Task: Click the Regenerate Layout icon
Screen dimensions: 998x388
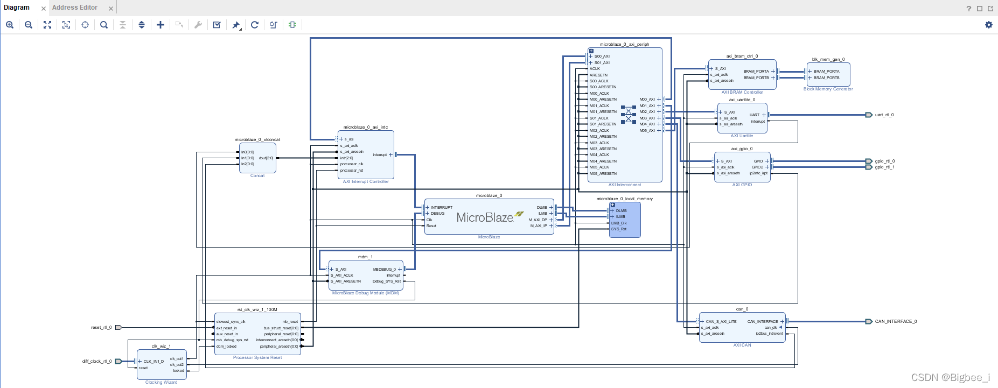Action: pyautogui.click(x=255, y=25)
